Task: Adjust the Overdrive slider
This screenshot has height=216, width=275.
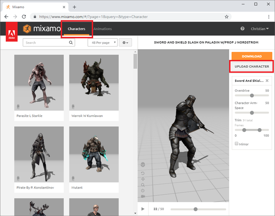Action: pyautogui.click(x=252, y=95)
